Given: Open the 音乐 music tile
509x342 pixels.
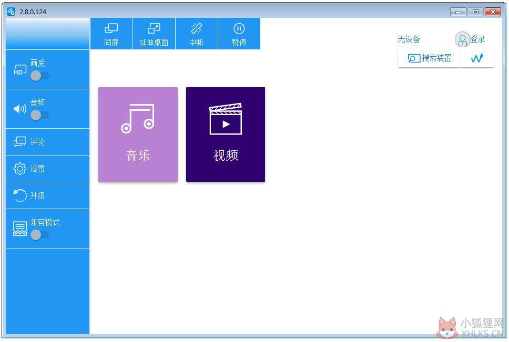Looking at the screenshot, I should point(138,134).
